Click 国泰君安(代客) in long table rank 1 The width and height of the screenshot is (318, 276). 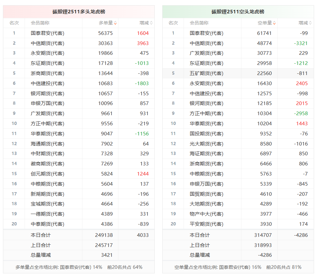tap(47, 33)
